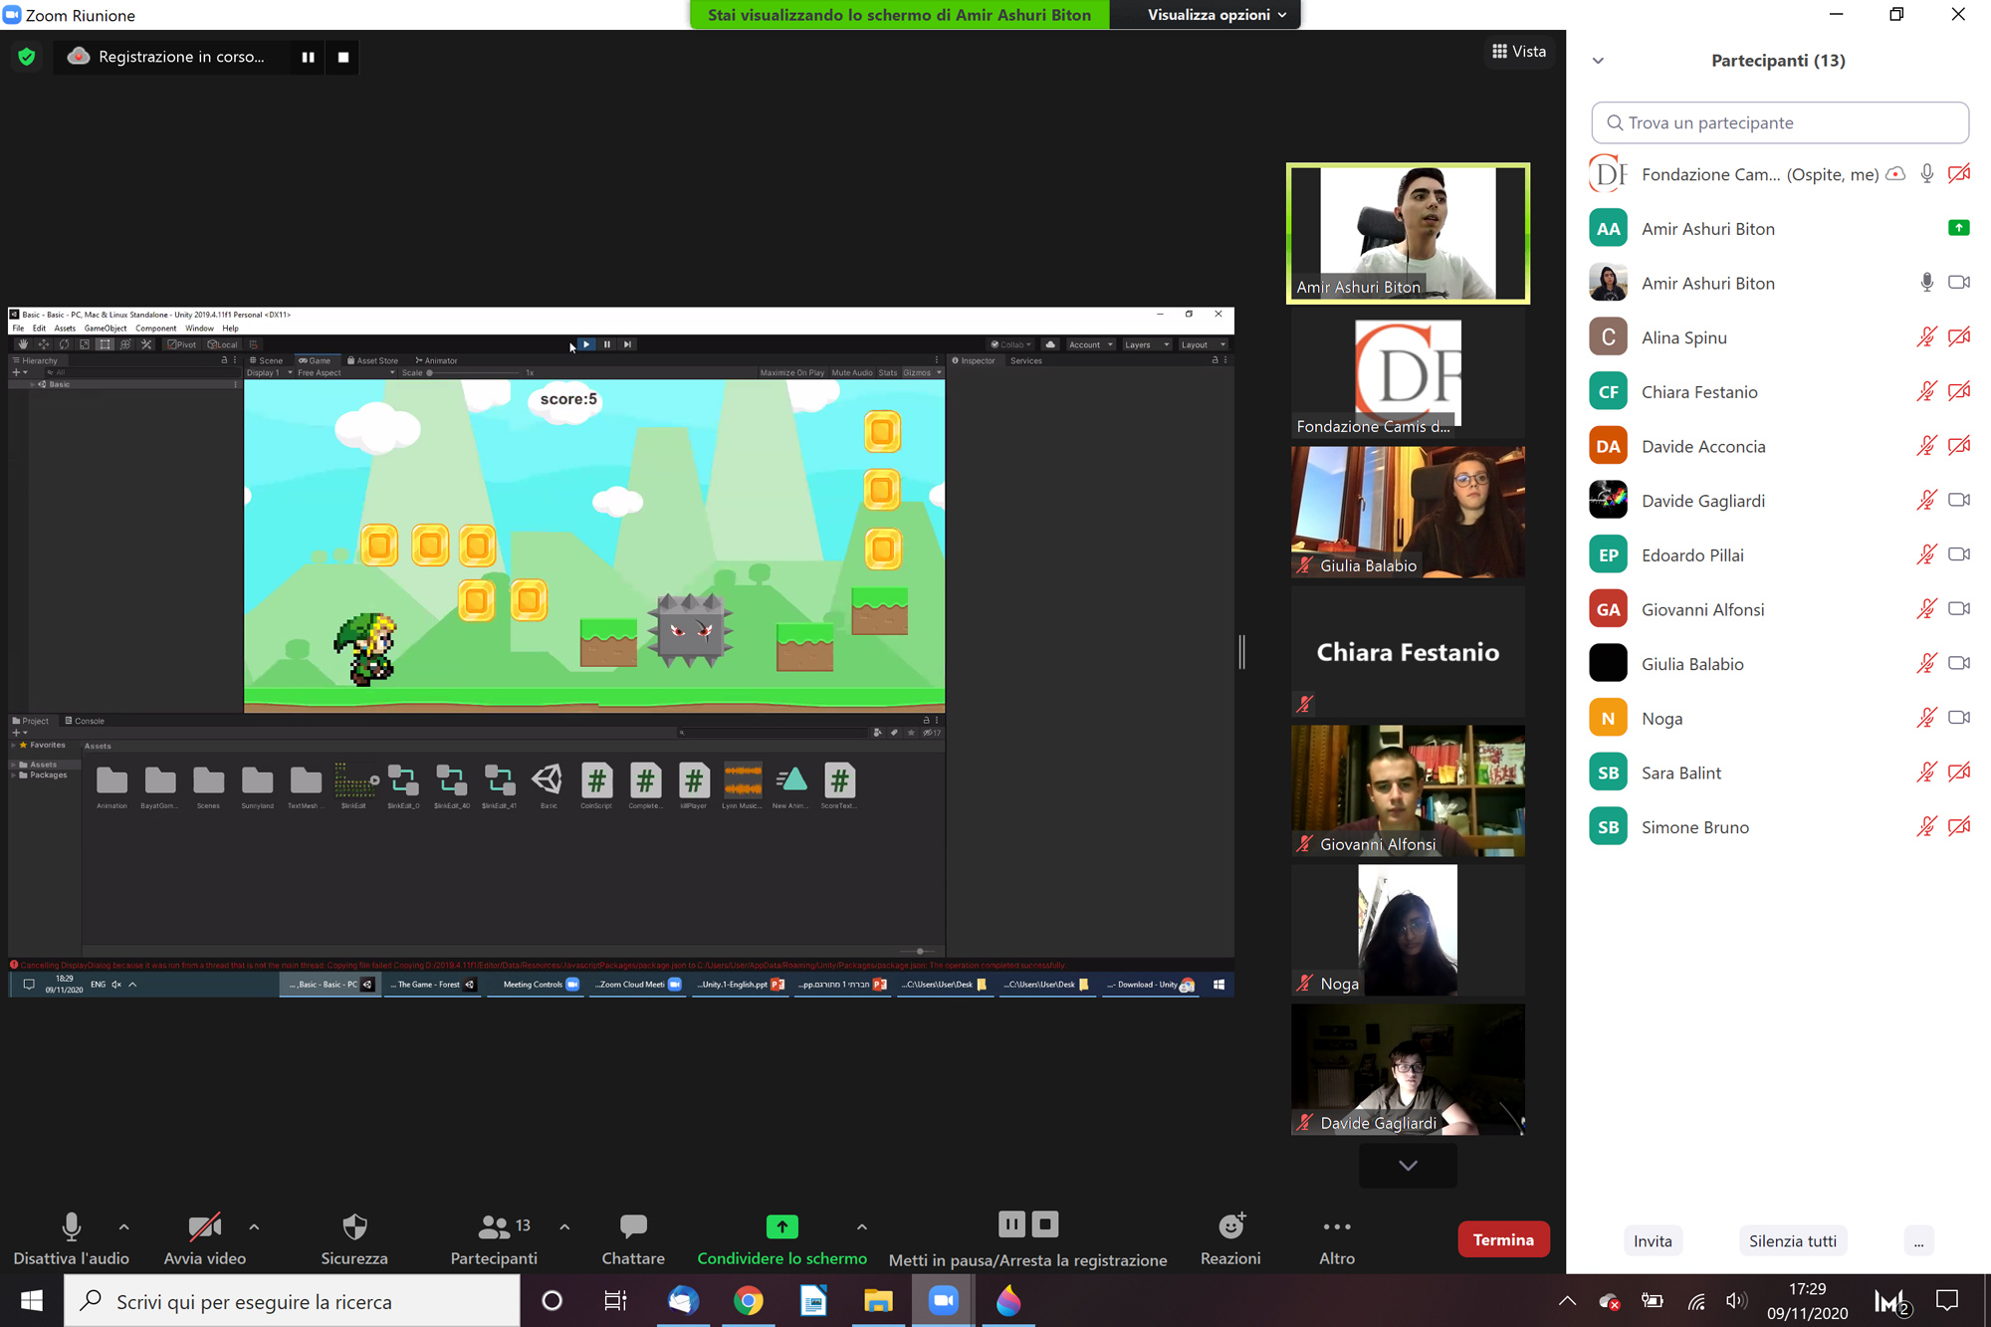Start camera with Avvia video
The width and height of the screenshot is (1991, 1327).
204,1239
